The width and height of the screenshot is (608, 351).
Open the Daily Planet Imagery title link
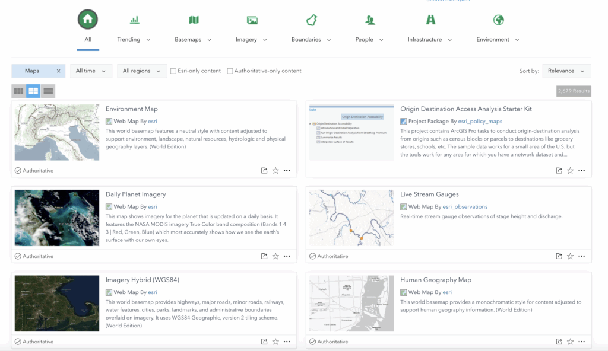click(135, 194)
